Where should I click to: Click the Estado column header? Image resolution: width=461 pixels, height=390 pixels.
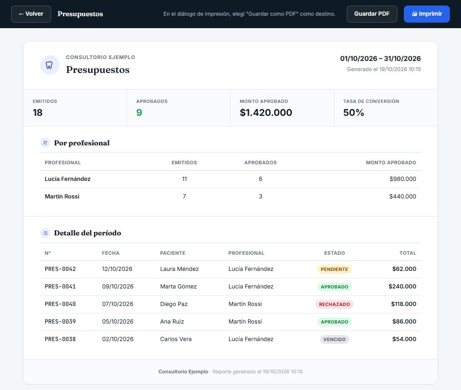click(x=334, y=253)
